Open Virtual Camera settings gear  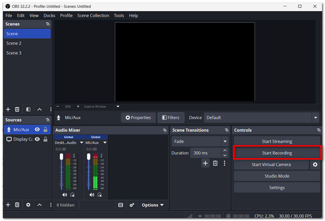(315, 165)
